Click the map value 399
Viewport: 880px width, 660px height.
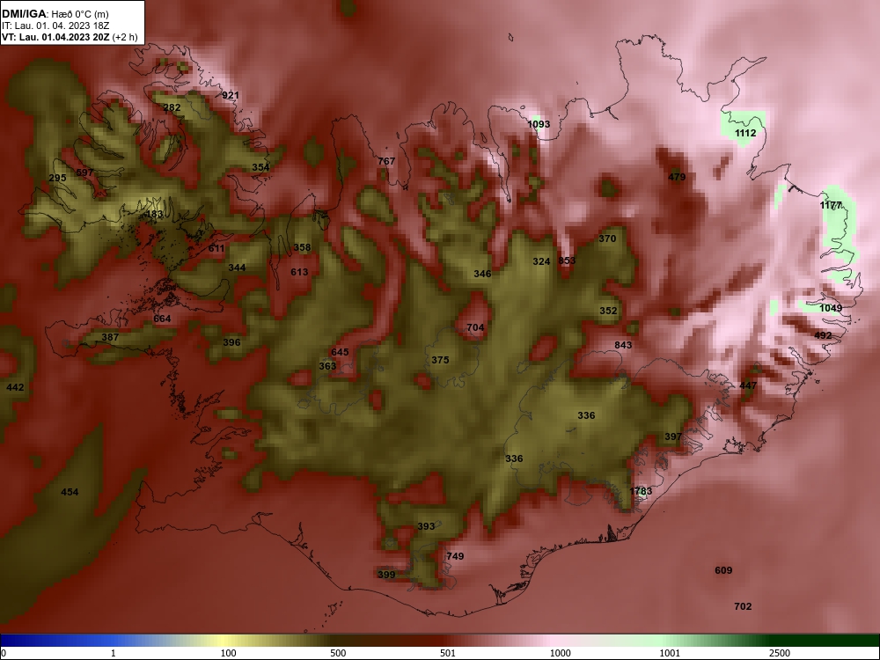click(x=386, y=575)
